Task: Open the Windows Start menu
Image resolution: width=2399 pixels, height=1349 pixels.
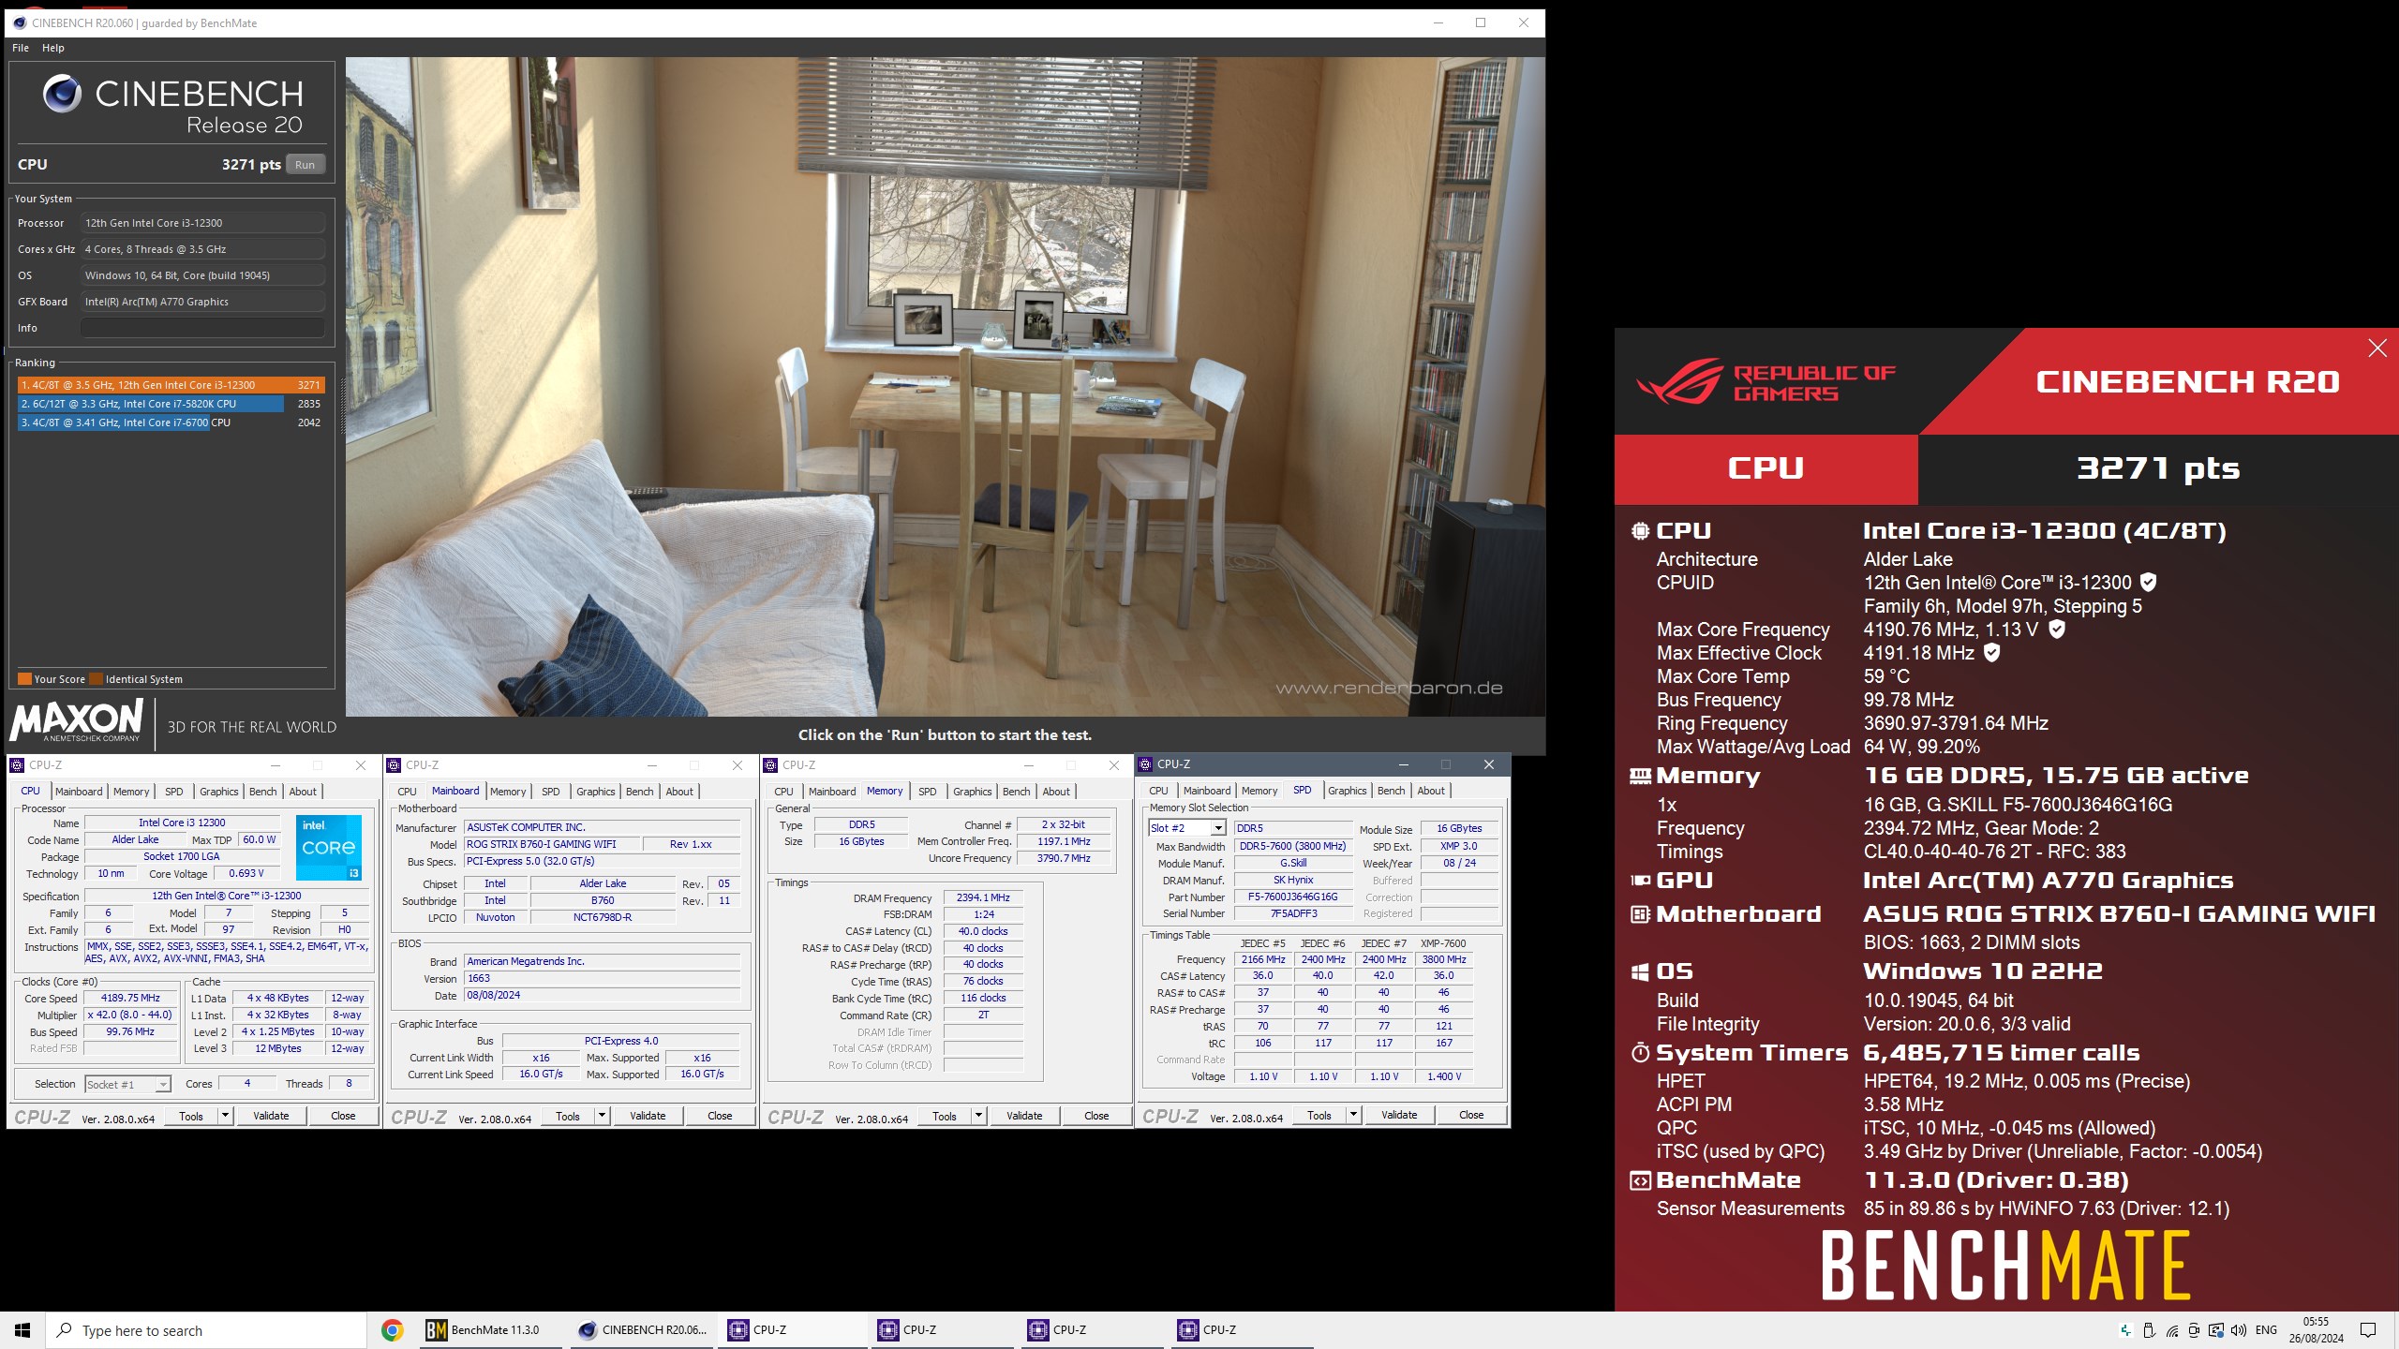Action: pyautogui.click(x=22, y=1330)
